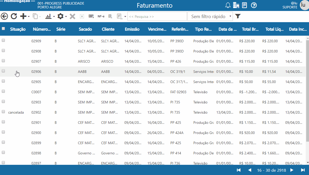Sort by the Cliente column header
309x175 pixels.
click(x=108, y=29)
